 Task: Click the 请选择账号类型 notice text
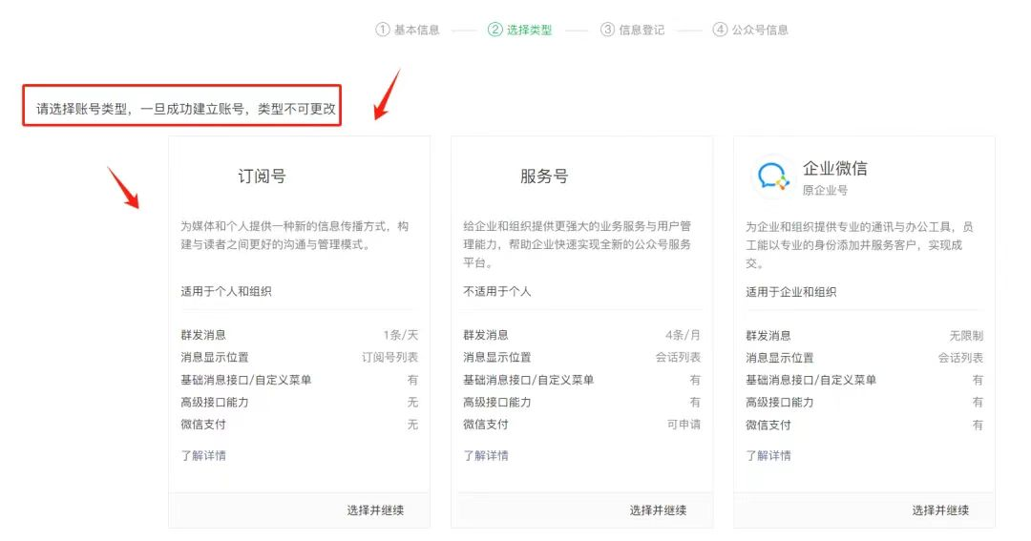[x=186, y=109]
